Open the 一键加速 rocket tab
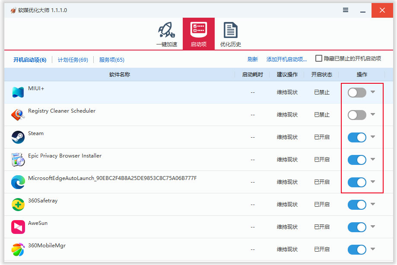Screen dimensions: 397x265 click(167, 34)
